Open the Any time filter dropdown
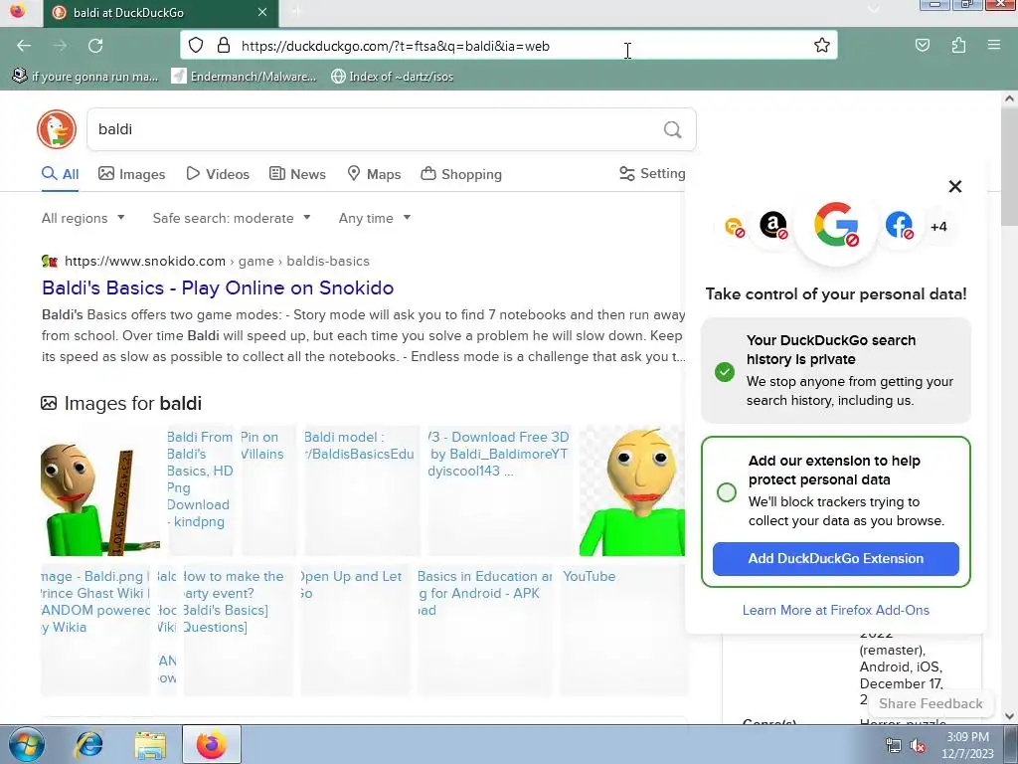 [x=375, y=218]
